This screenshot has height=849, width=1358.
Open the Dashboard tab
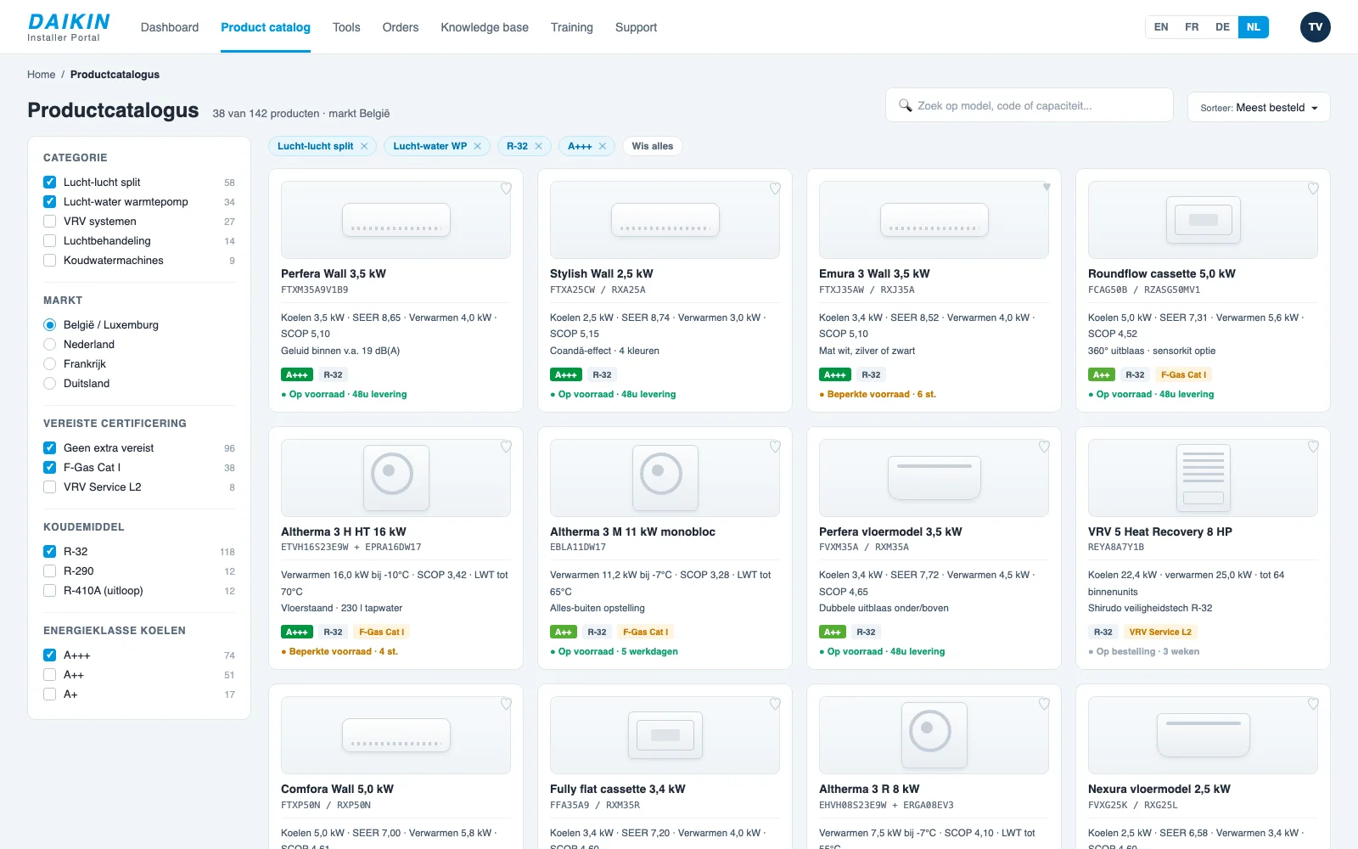tap(170, 27)
